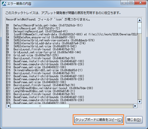Image resolution: width=148 pixels, height=129 pixels.
Task: Click line #22 LengthBreadthBox.set-size
Action: pyautogui.click(x=40, y=91)
